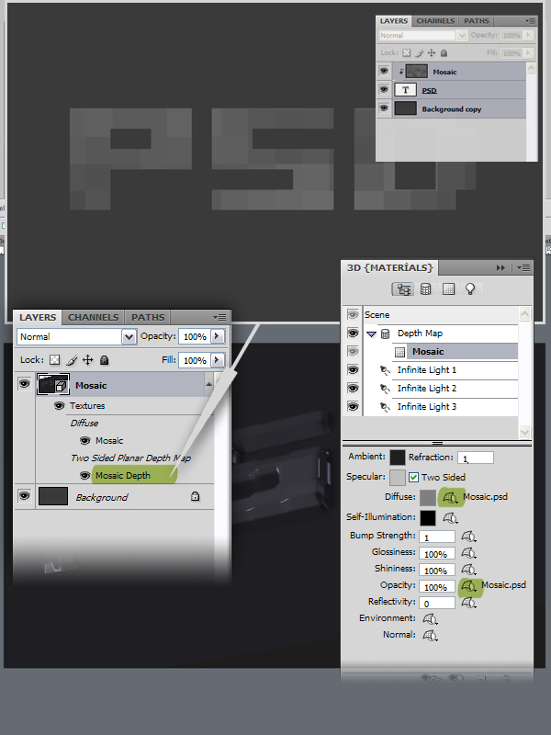
Task: Click Self-Illumination color swatch
Action: point(428,518)
